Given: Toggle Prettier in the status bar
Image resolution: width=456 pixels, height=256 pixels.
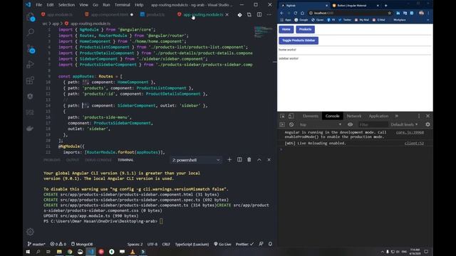Looking at the screenshot, I should point(244,244).
